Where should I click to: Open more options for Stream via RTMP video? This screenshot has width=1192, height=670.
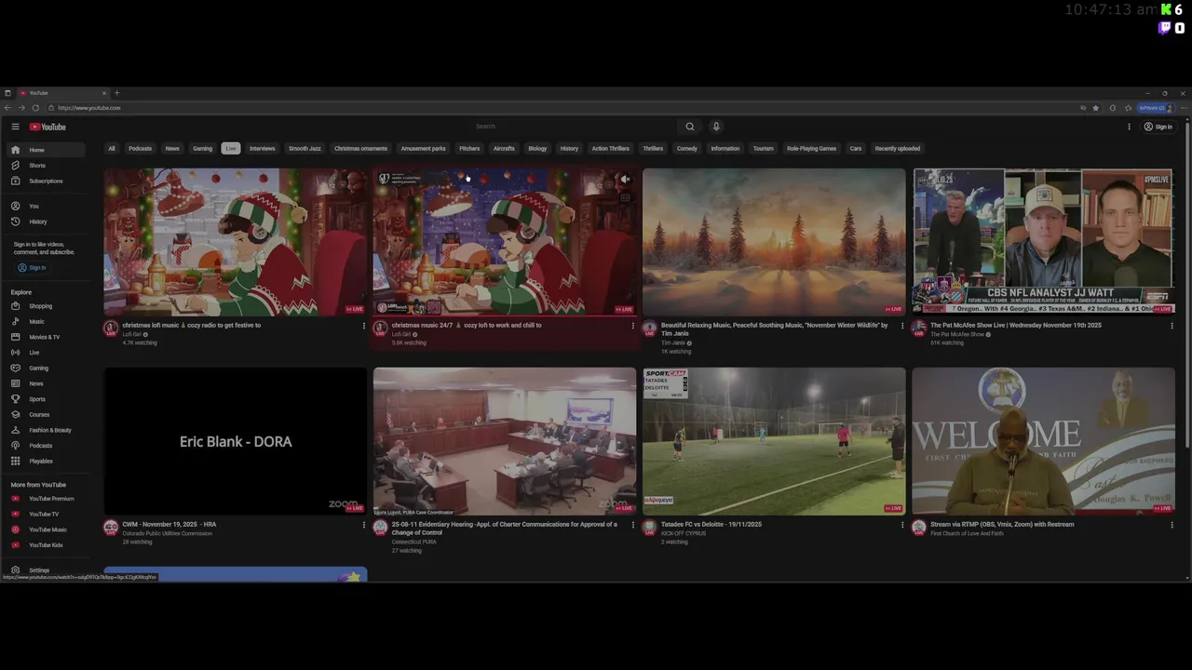click(x=1172, y=525)
